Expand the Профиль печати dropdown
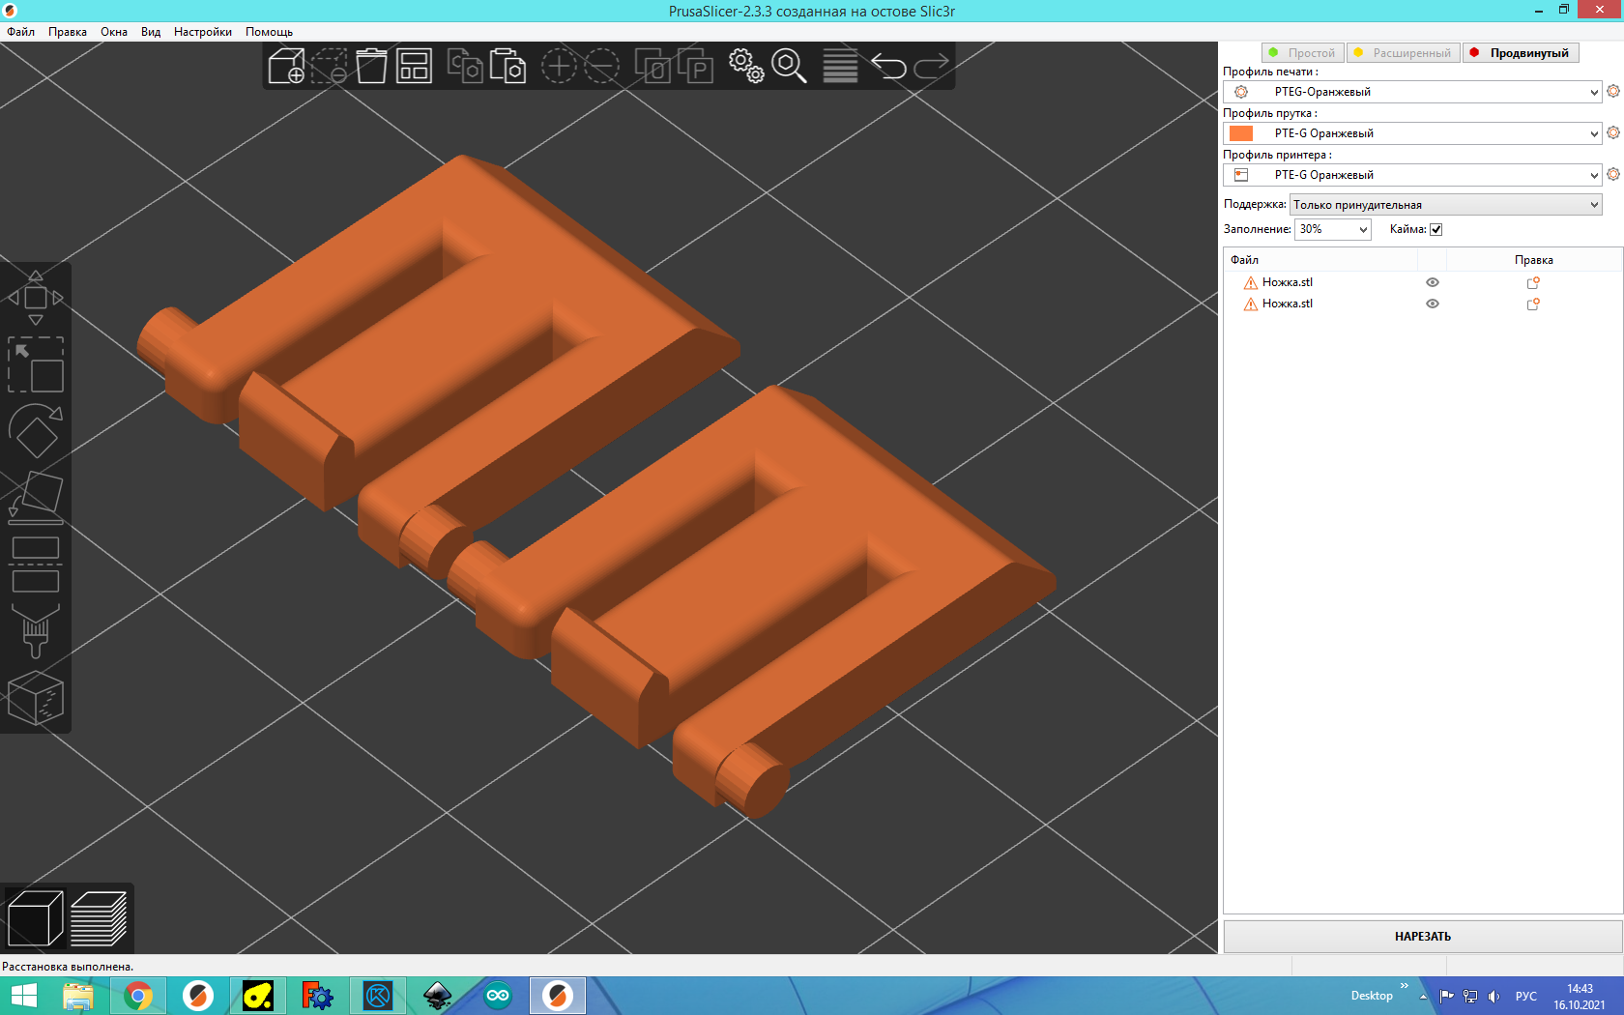 (x=1594, y=92)
